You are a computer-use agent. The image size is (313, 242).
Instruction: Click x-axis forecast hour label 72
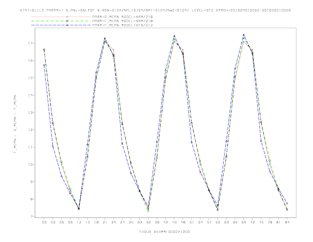pos(252,222)
